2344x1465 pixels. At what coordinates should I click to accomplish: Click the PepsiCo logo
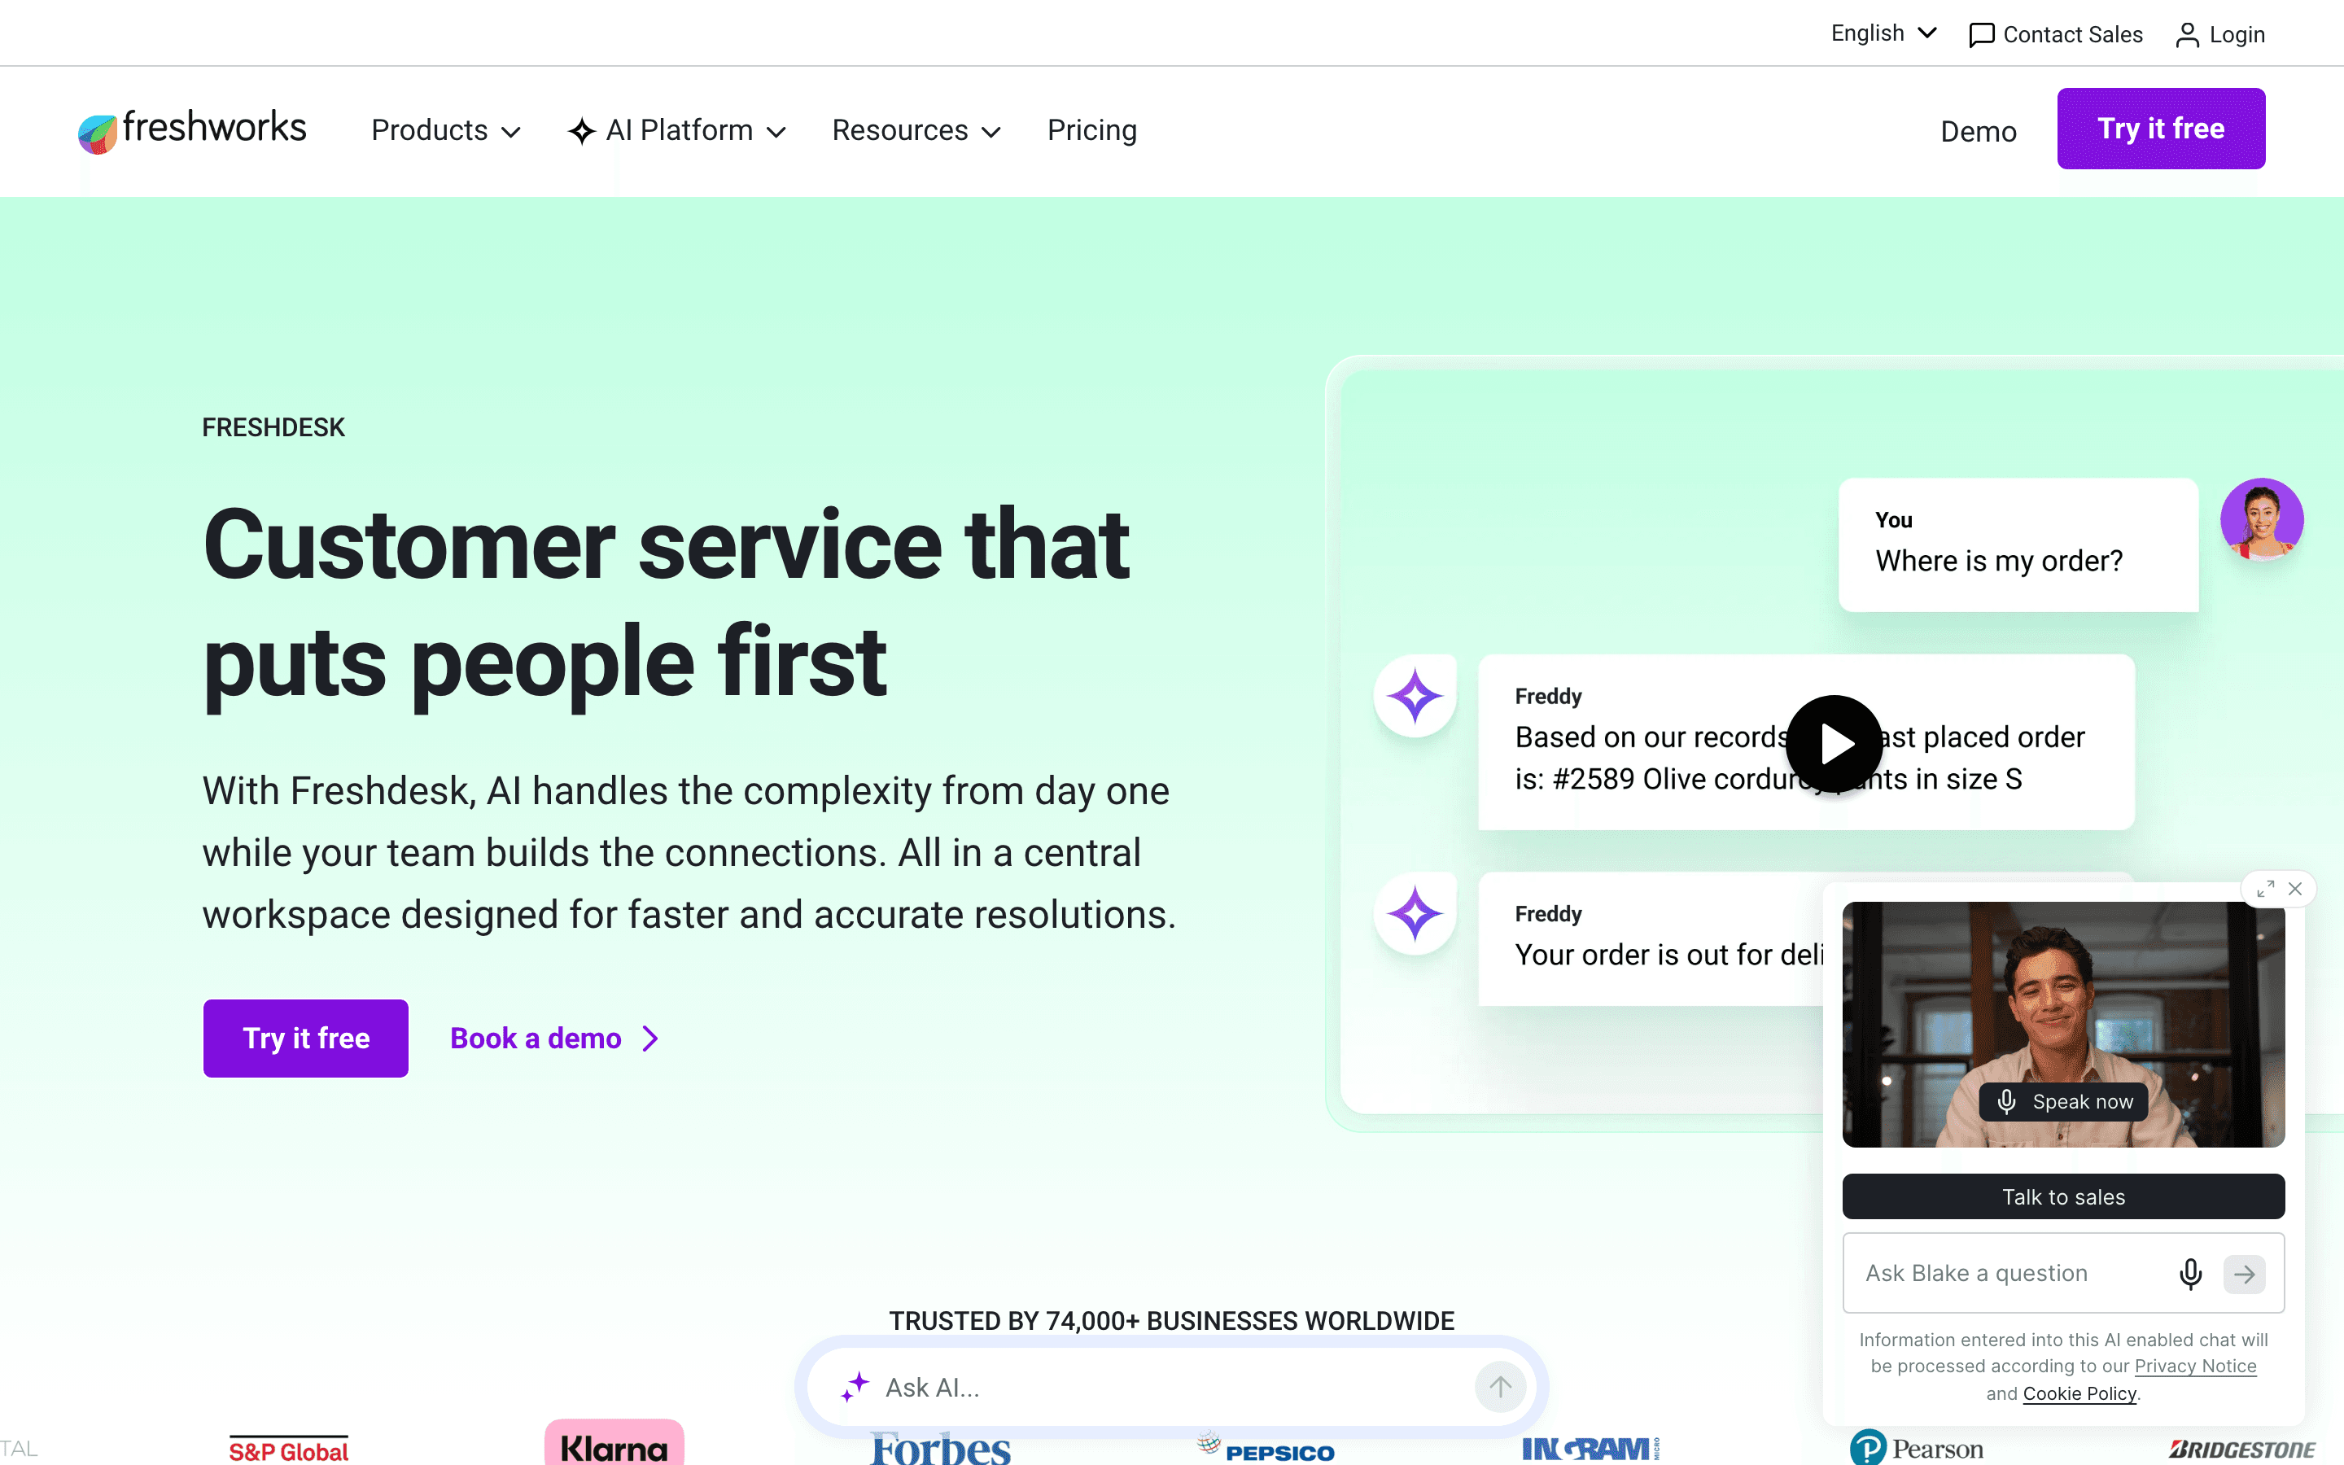[x=1266, y=1448]
